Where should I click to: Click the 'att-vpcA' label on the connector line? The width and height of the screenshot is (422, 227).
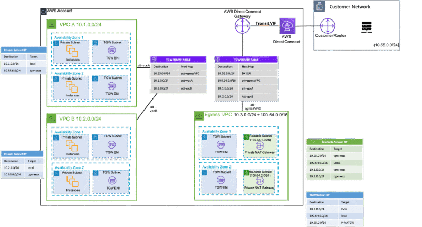pos(143,65)
